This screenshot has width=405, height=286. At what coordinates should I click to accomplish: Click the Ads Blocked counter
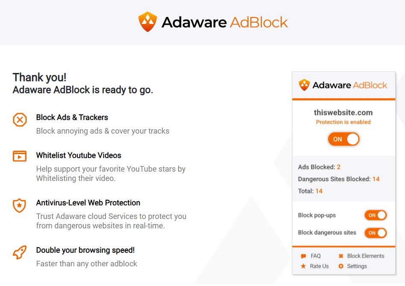click(319, 167)
